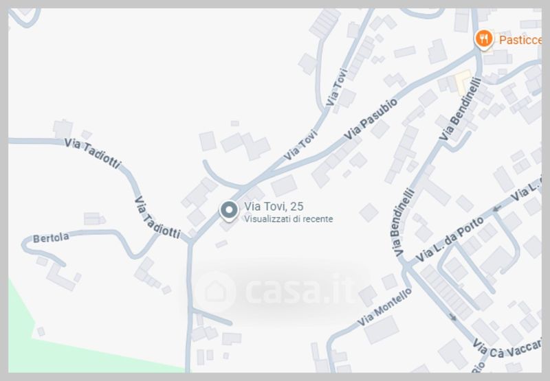
Task: Click the Via Pasubio street label
Action: [371, 119]
